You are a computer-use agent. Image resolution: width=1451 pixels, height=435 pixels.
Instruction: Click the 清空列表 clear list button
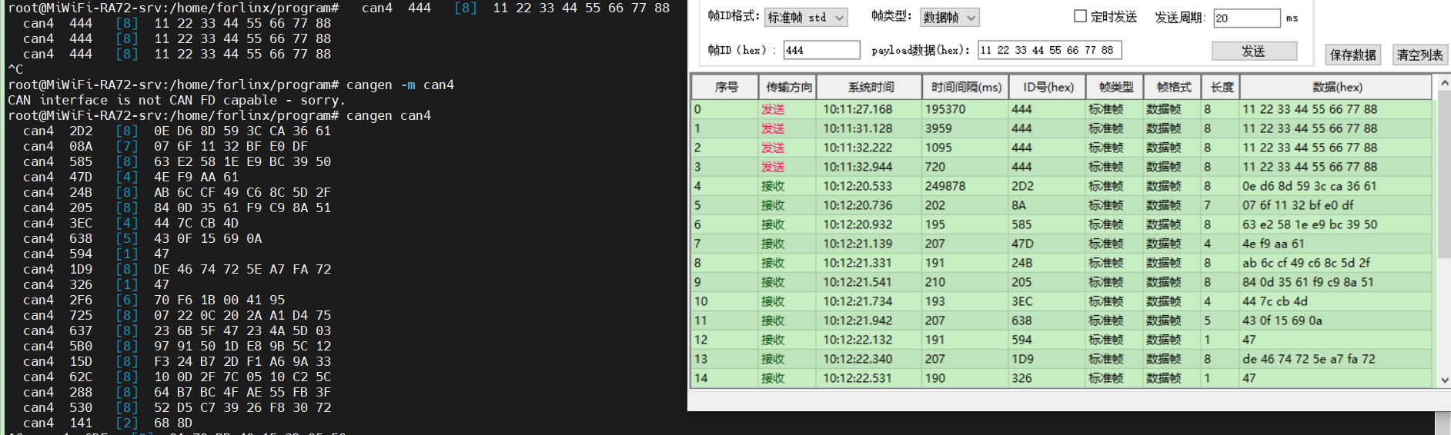[x=1420, y=55]
